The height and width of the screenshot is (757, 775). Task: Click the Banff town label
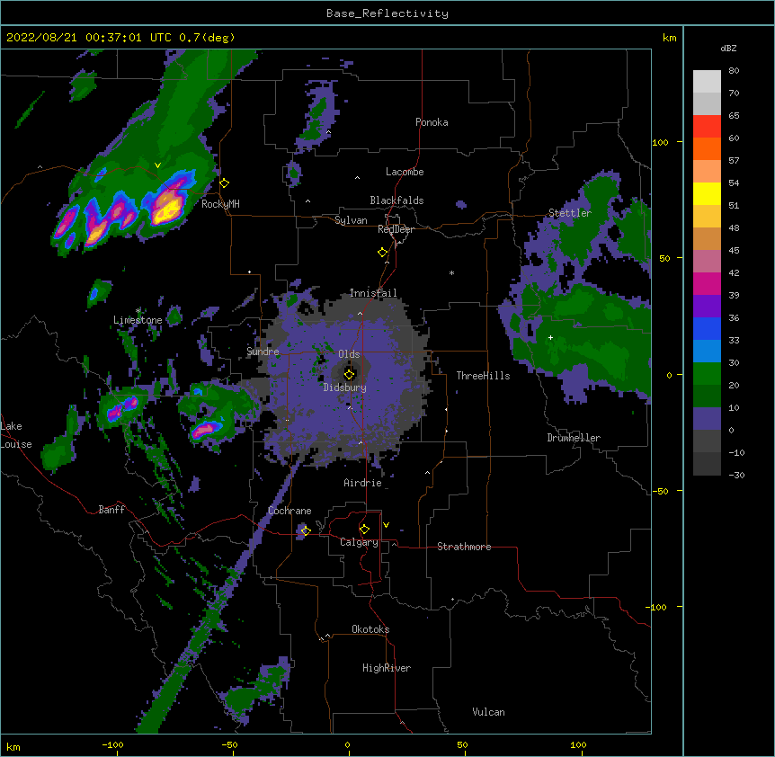click(111, 510)
